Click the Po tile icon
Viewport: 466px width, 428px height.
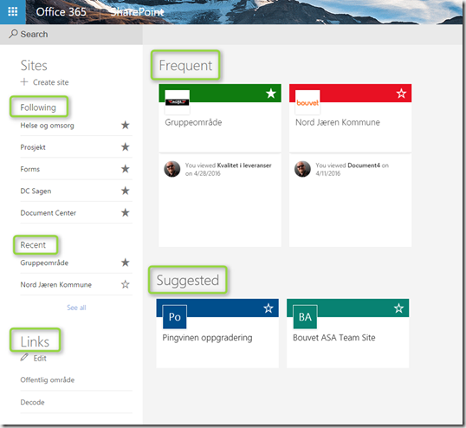[175, 317]
